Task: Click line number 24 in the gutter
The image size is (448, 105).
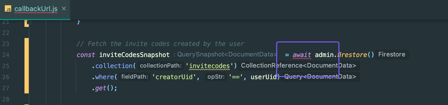Action: [6, 55]
